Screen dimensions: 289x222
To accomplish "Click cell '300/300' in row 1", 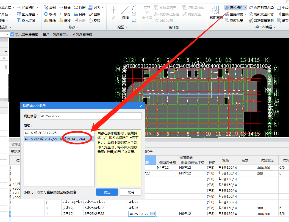I will click(267, 168).
